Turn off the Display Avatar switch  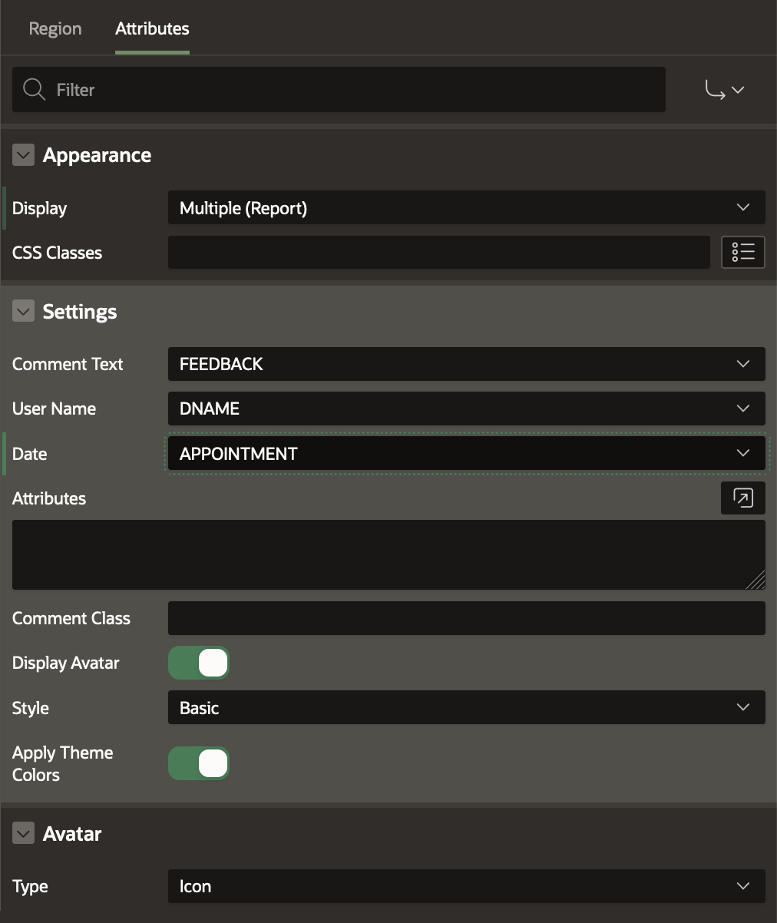coord(199,663)
